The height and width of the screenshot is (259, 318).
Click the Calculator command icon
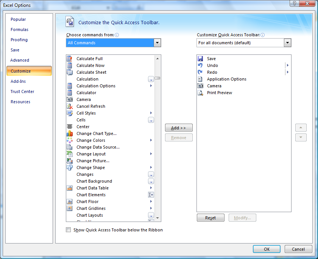[70, 93]
